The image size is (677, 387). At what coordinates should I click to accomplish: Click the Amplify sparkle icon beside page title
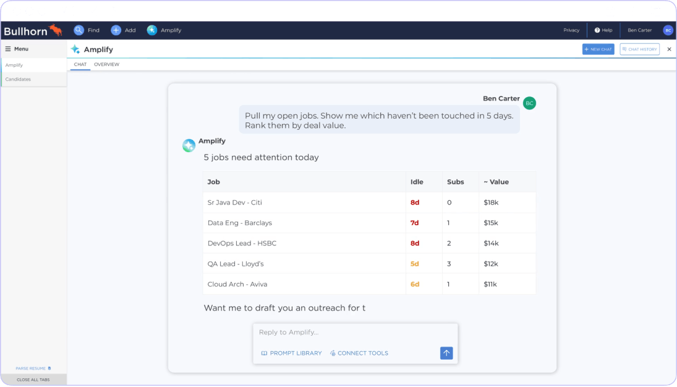click(x=75, y=49)
